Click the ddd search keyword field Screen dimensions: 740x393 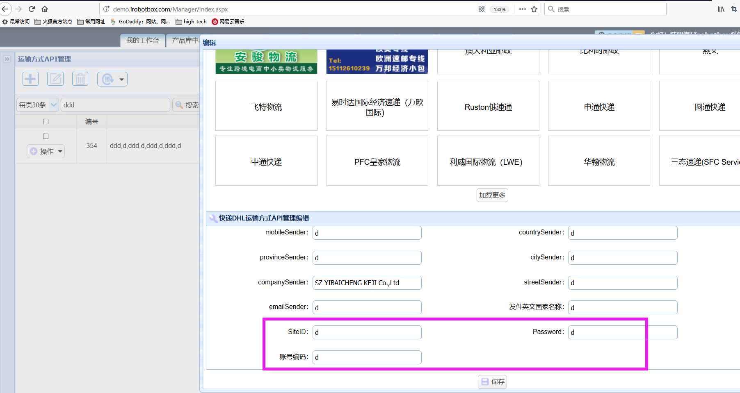click(x=115, y=105)
